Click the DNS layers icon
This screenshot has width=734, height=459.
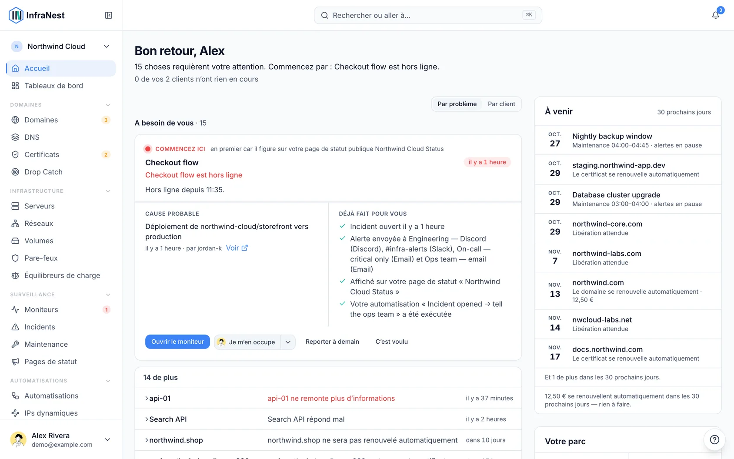(x=15, y=137)
